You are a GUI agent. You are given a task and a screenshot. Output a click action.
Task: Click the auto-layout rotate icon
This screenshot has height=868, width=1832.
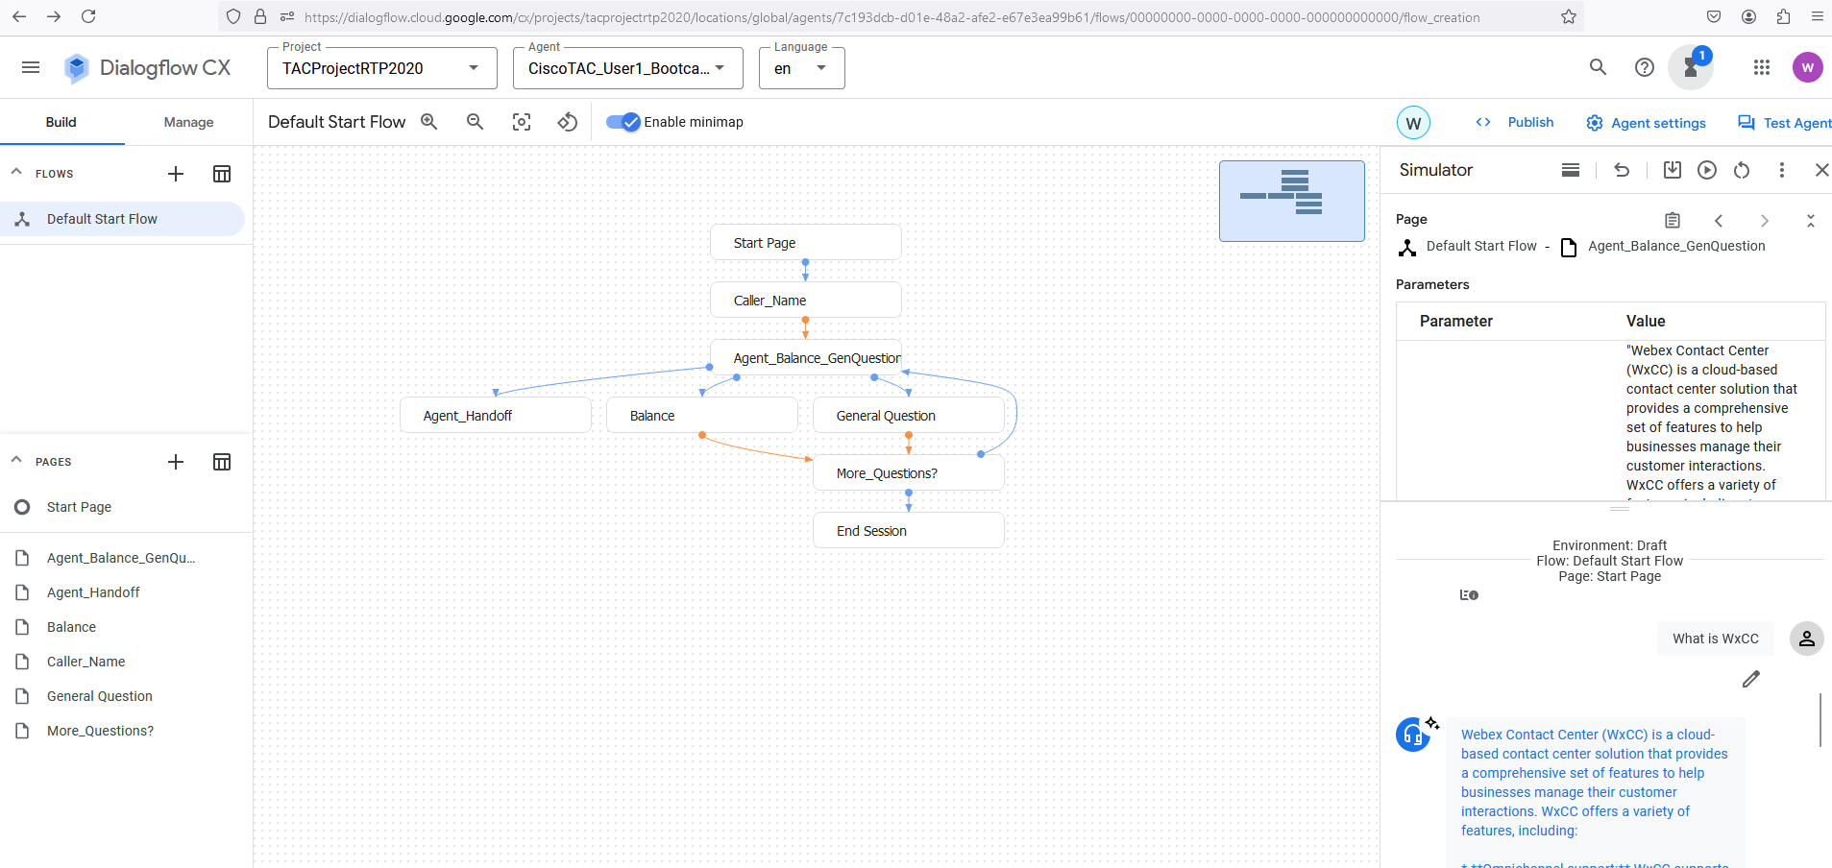568,122
